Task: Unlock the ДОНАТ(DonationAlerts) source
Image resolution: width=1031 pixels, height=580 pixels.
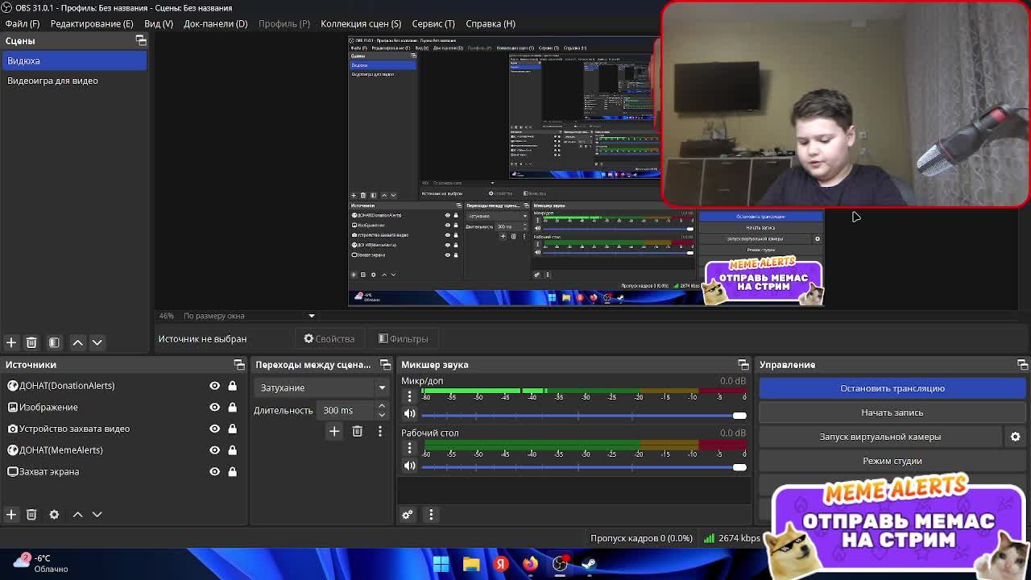Action: coord(232,386)
